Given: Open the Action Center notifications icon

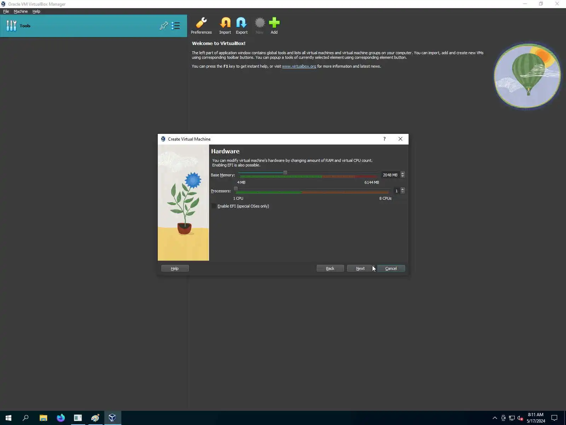Looking at the screenshot, I should 554,418.
